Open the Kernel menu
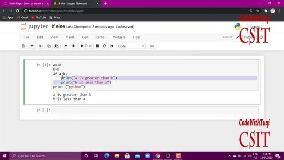 (x=100, y=37)
